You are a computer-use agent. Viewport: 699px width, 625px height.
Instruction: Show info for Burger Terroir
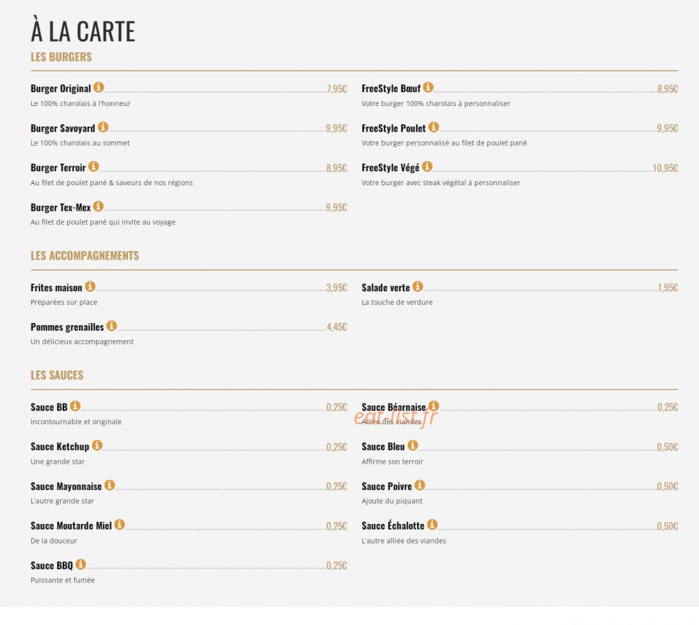click(x=93, y=166)
